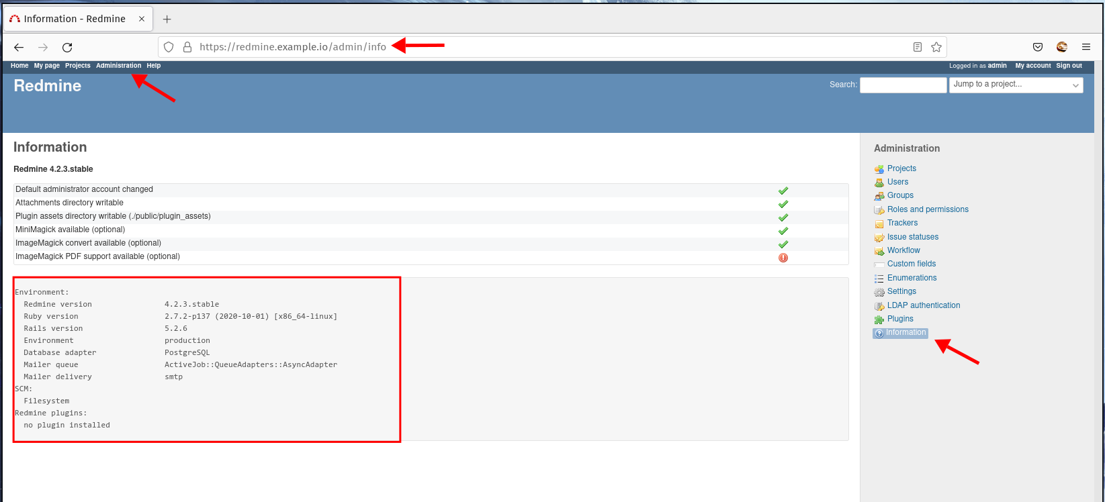This screenshot has height=502, width=1105.
Task: Click 'Attachments directory writable' row text
Action: pos(69,203)
